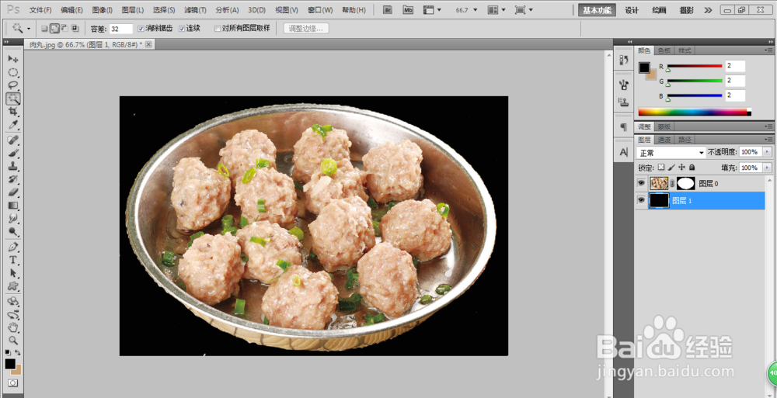Open the Layers panel flyout menu
The width and height of the screenshot is (777, 398).
tap(768, 140)
